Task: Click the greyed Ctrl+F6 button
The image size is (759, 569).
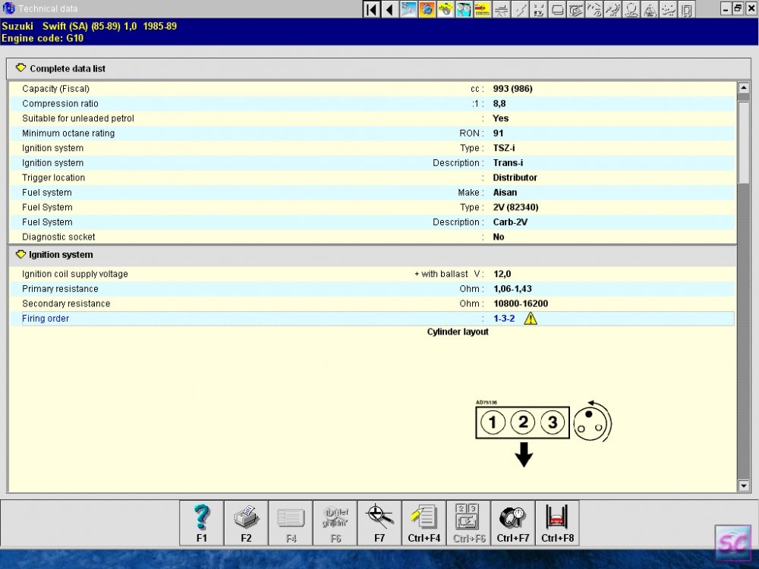Action: [x=468, y=523]
